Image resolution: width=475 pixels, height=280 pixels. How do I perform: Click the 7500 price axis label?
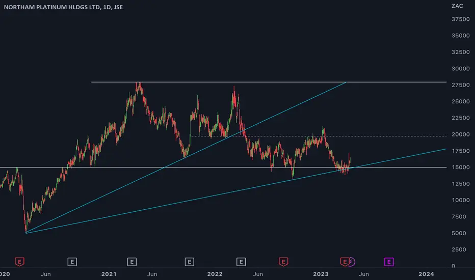tap(459, 217)
